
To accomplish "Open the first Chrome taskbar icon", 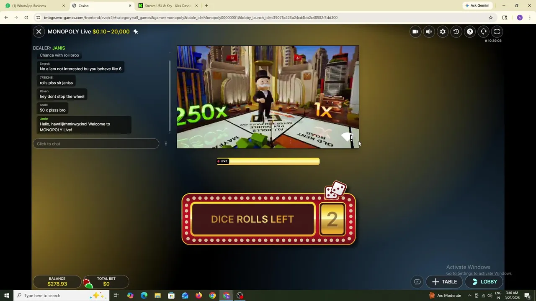I will pos(212,296).
